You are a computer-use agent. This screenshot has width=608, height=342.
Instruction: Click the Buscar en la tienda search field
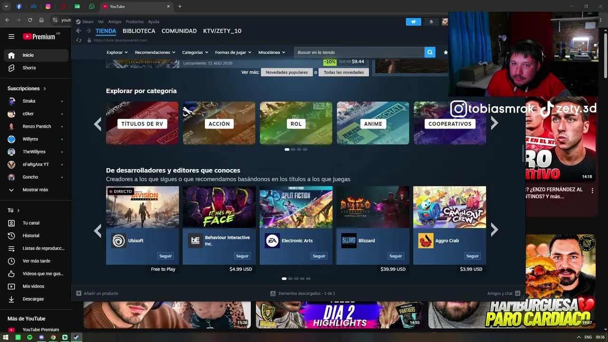click(x=359, y=52)
